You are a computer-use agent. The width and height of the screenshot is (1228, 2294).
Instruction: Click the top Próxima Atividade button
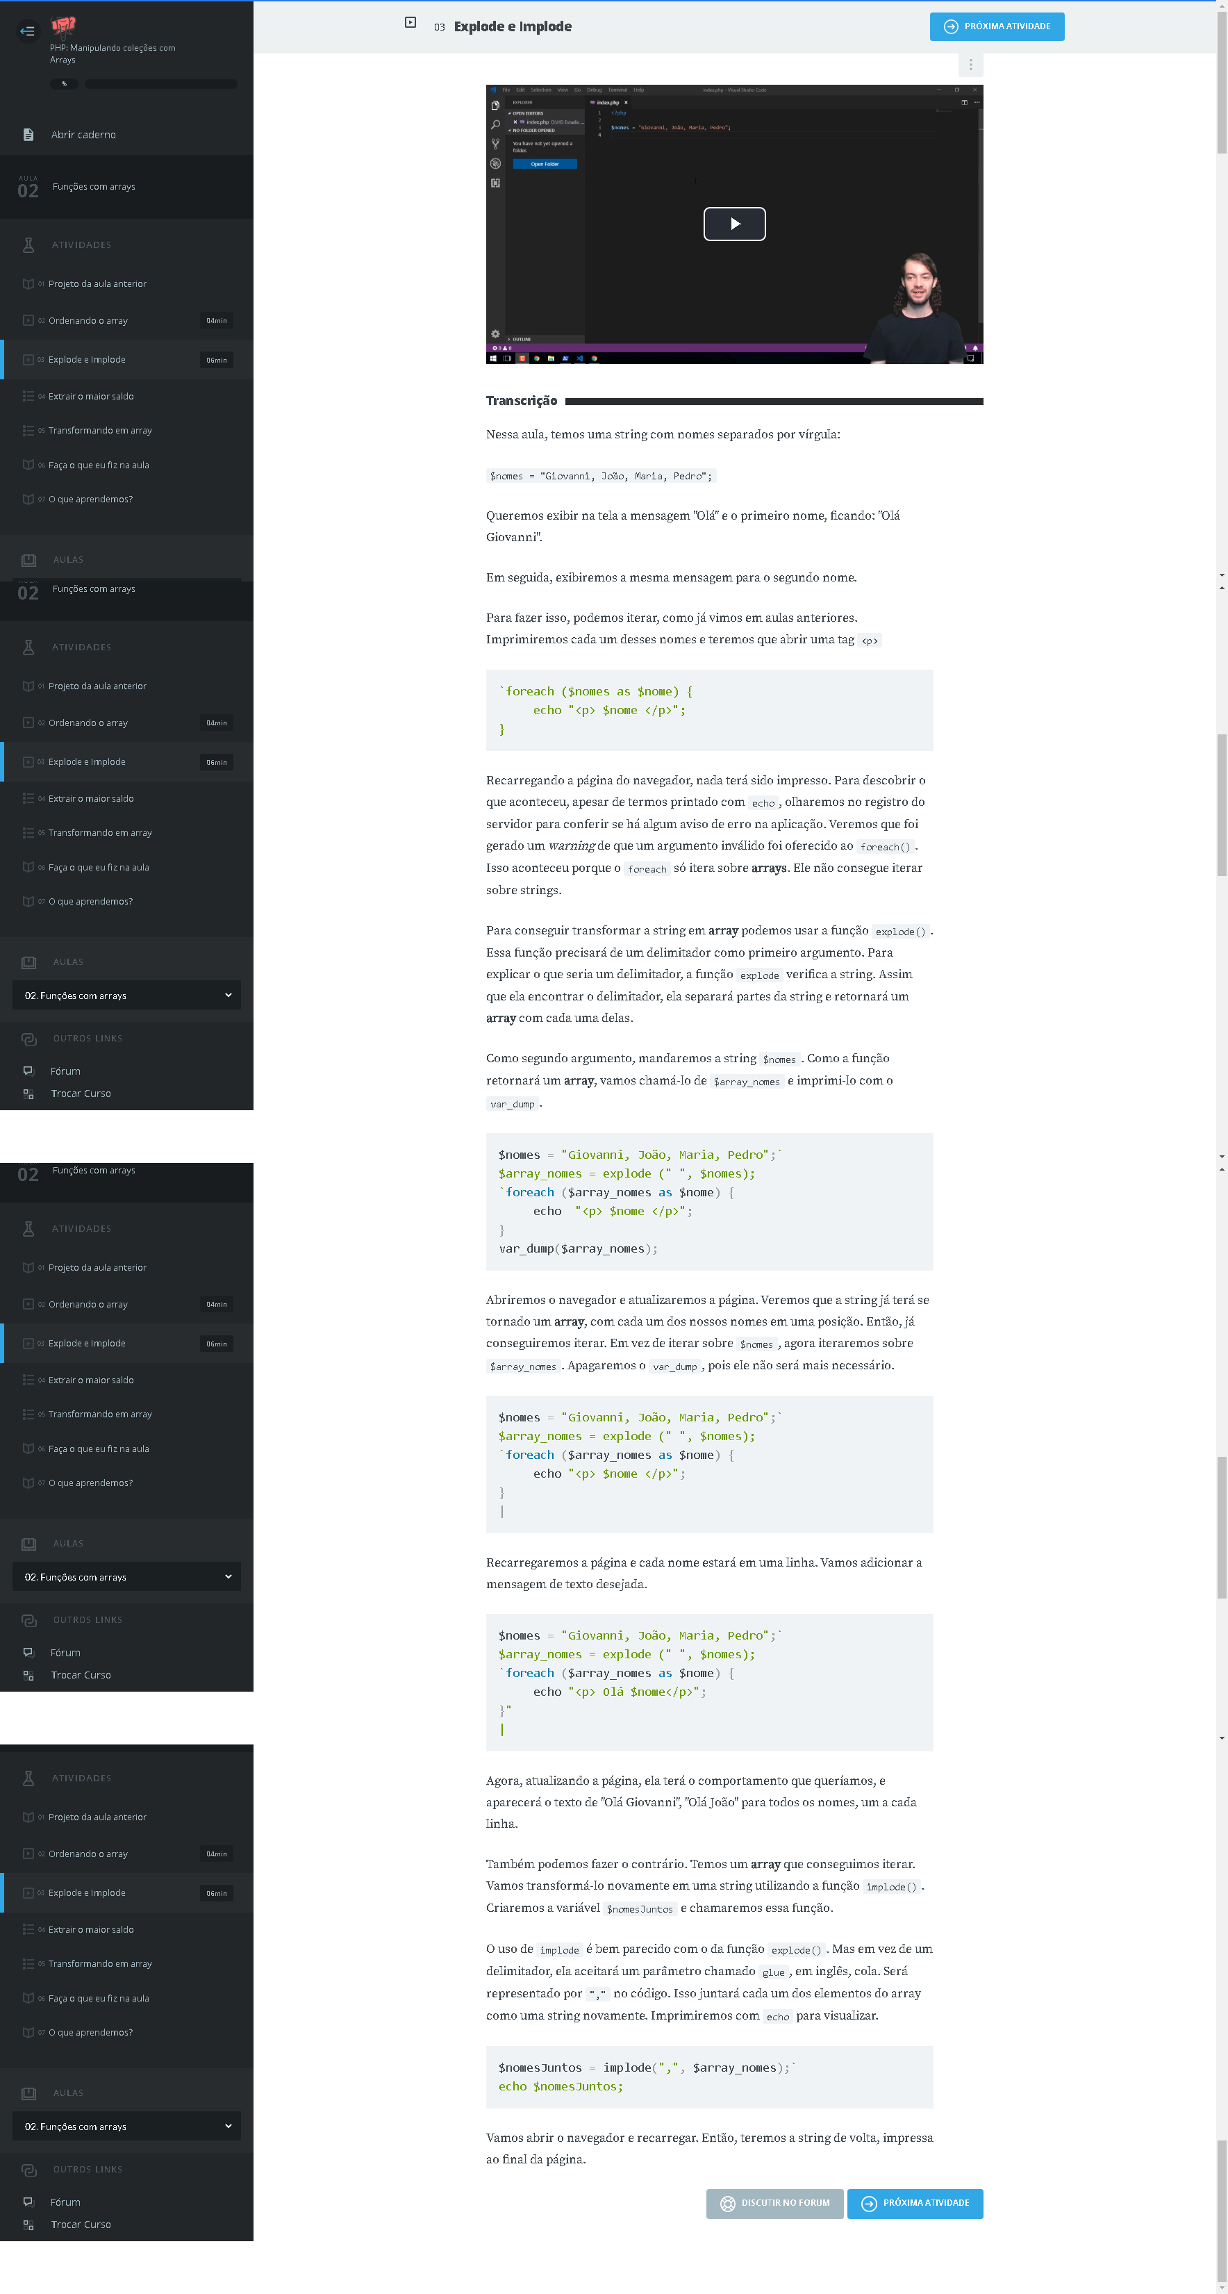(997, 26)
